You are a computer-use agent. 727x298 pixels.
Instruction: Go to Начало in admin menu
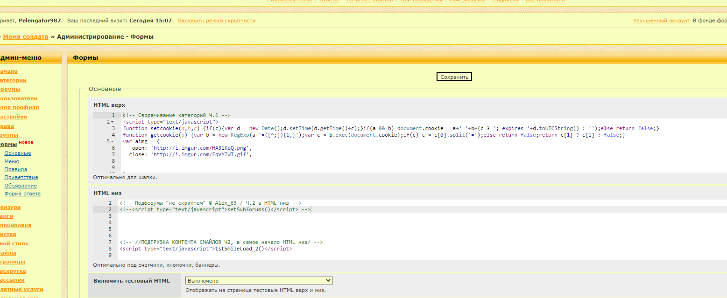point(9,71)
